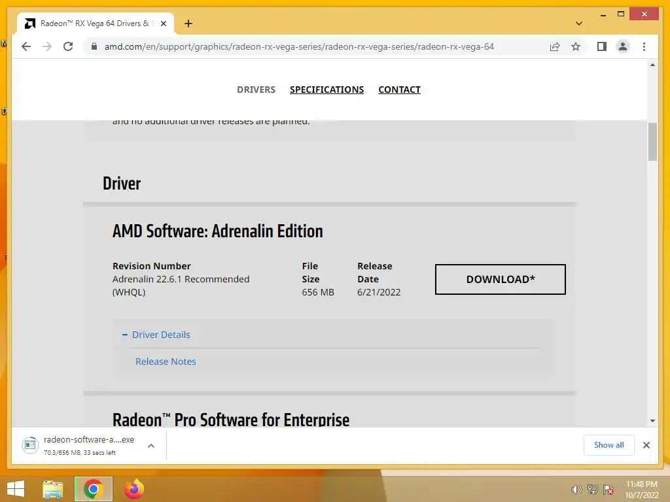View site security lock info
The image size is (670, 502).
click(94, 46)
